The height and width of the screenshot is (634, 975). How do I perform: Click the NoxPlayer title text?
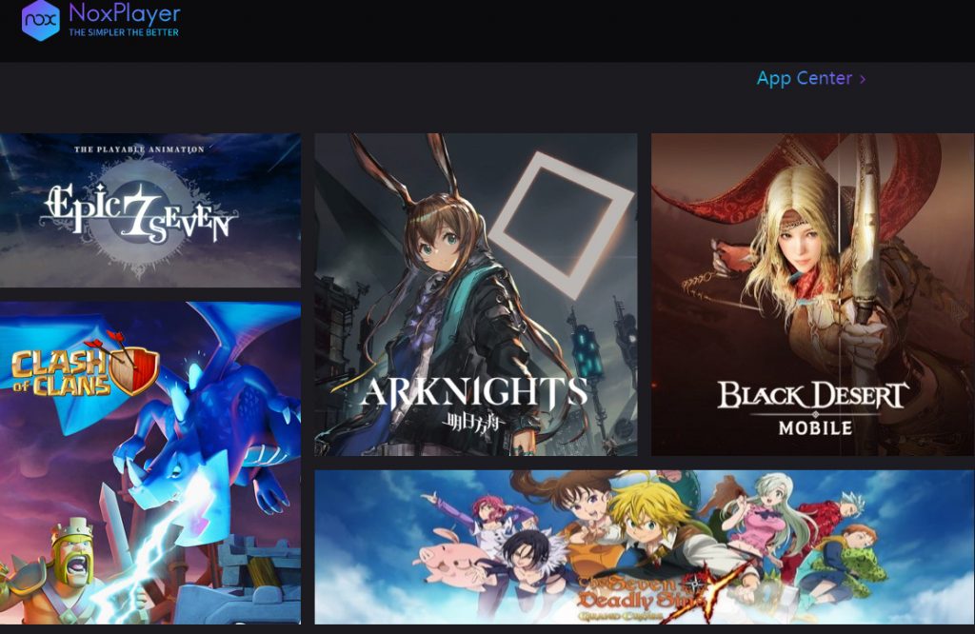pyautogui.click(x=125, y=12)
